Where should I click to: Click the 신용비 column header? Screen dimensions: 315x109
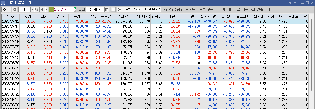157,16
